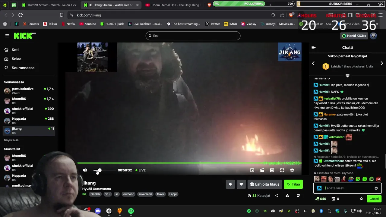Show next top gifter
This screenshot has width=386, height=217.
(382, 63)
